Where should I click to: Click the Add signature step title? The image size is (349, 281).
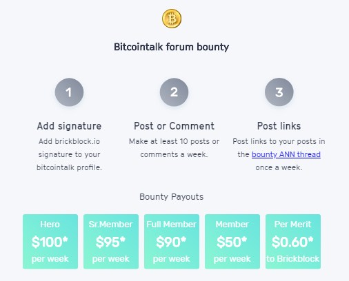[x=69, y=126]
